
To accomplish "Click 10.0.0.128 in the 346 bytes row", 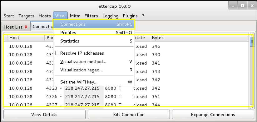I will coord(21,46).
